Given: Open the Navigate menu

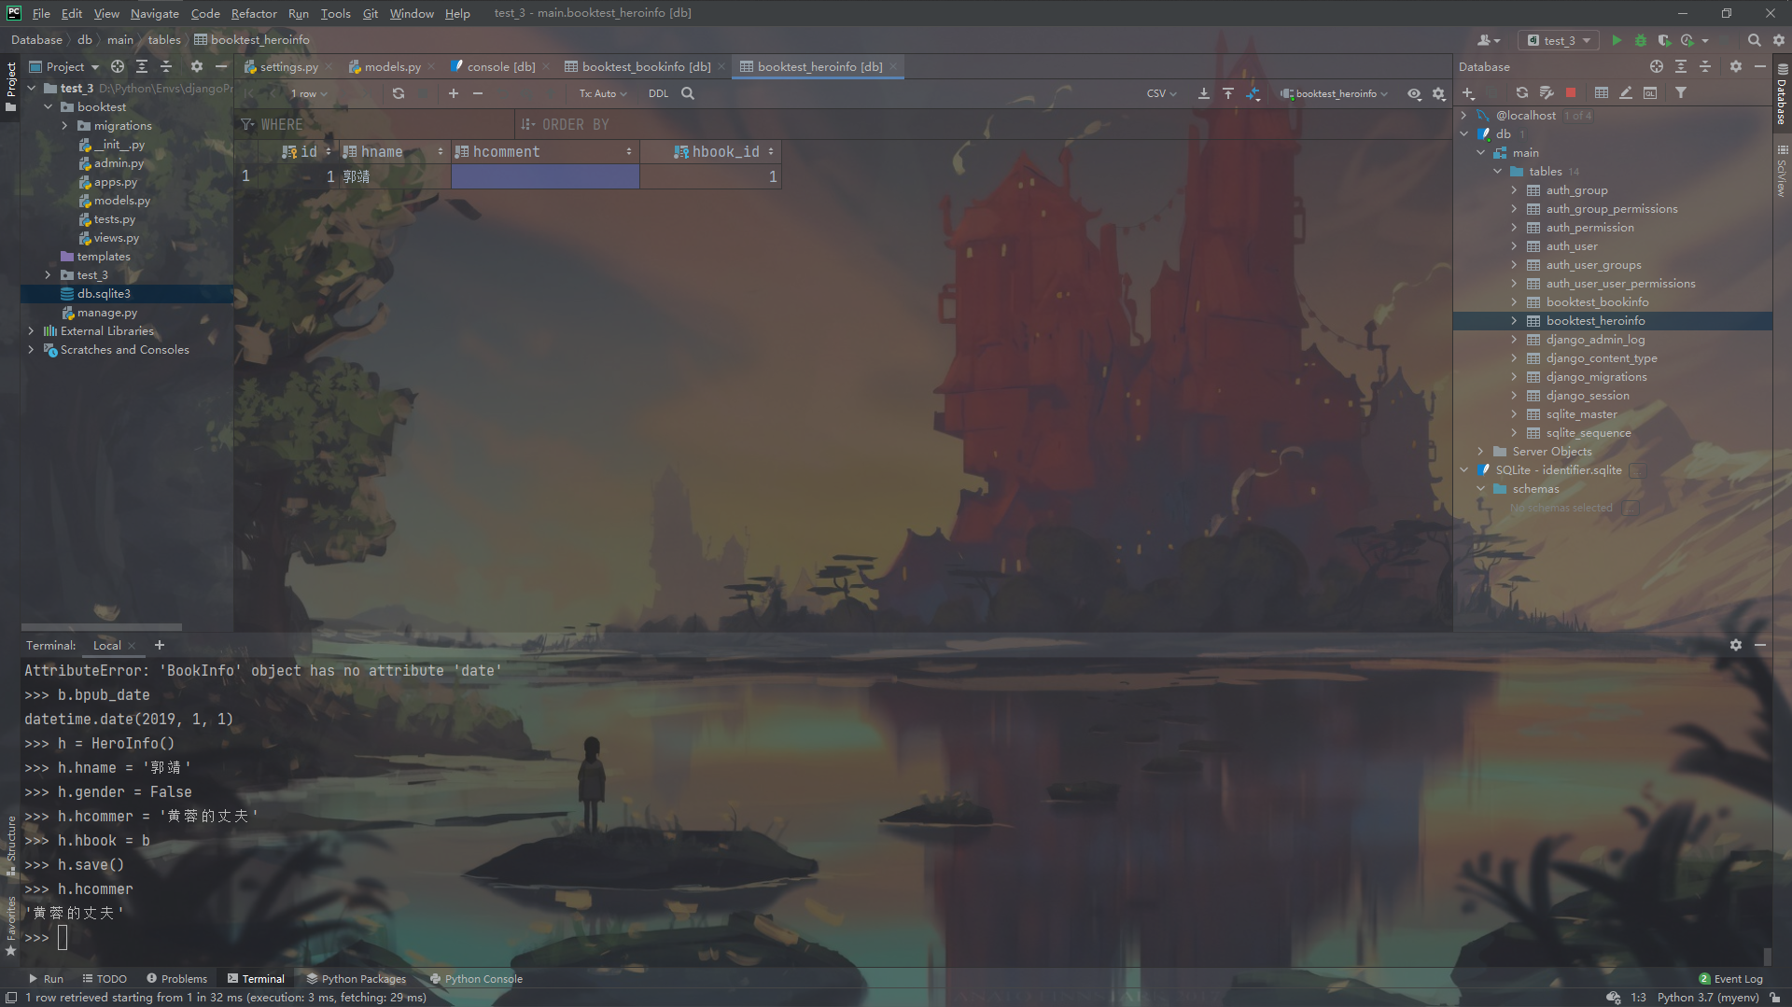Looking at the screenshot, I should pyautogui.click(x=155, y=13).
